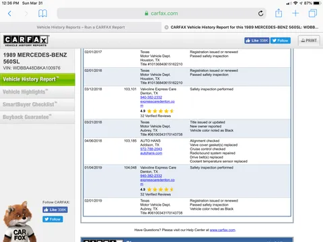Click star rating in 03/12/2018 Valvoline entry
This screenshot has width=323, height=242.
[161, 111]
